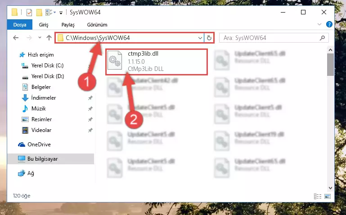
Task: Click the ctmp3lib.dll file name
Action: (143, 54)
